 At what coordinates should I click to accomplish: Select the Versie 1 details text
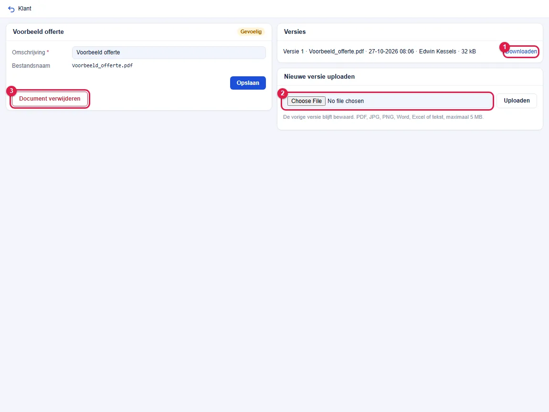(380, 51)
